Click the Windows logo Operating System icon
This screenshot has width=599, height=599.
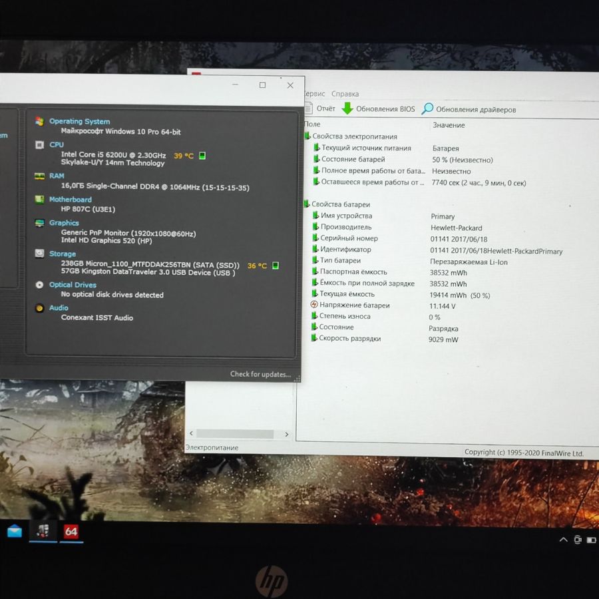[x=39, y=122]
